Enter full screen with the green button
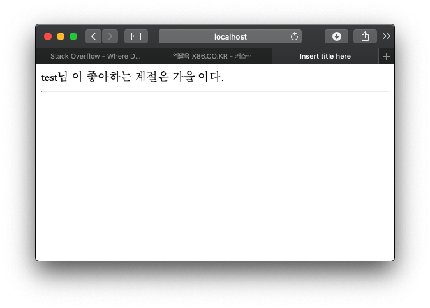This screenshot has height=308, width=430. coord(73,36)
